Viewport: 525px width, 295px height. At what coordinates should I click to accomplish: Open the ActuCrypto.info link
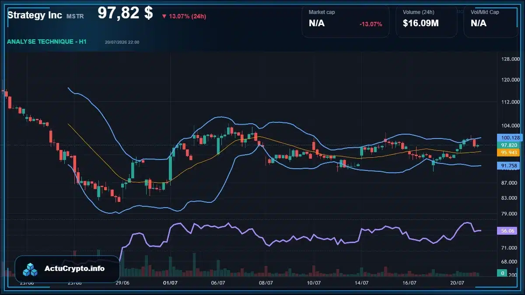75,269
